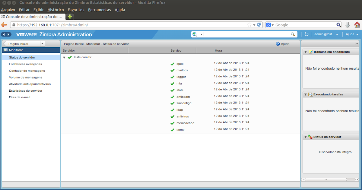Open the Ferramentas menu
The image size is (362, 190).
point(100,10)
